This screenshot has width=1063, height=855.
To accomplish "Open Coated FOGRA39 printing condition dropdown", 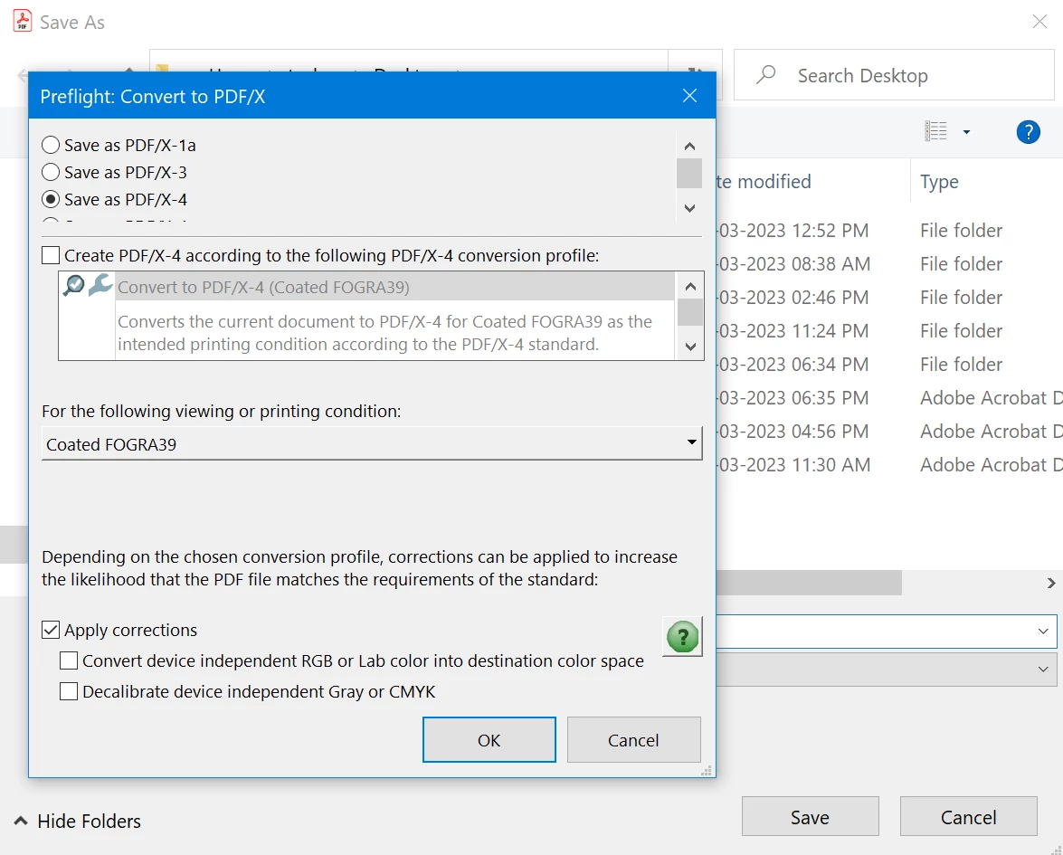I will [x=372, y=444].
